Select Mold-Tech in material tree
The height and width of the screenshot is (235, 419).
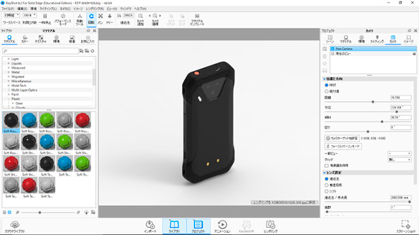coord(19,86)
